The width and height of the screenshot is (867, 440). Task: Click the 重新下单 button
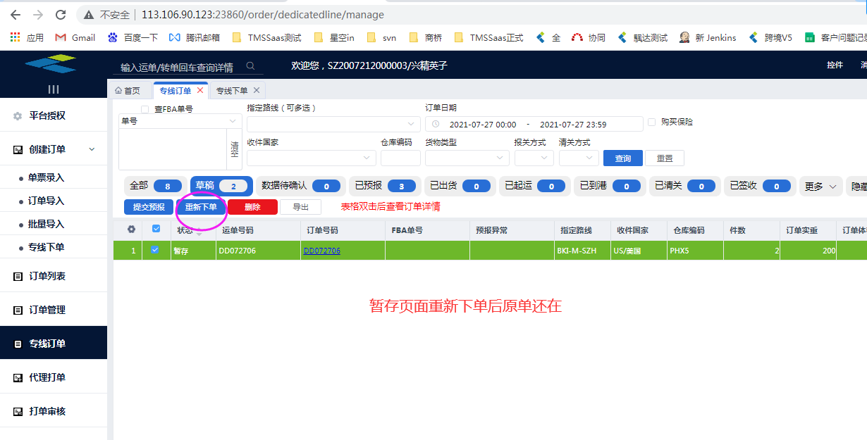click(x=201, y=207)
